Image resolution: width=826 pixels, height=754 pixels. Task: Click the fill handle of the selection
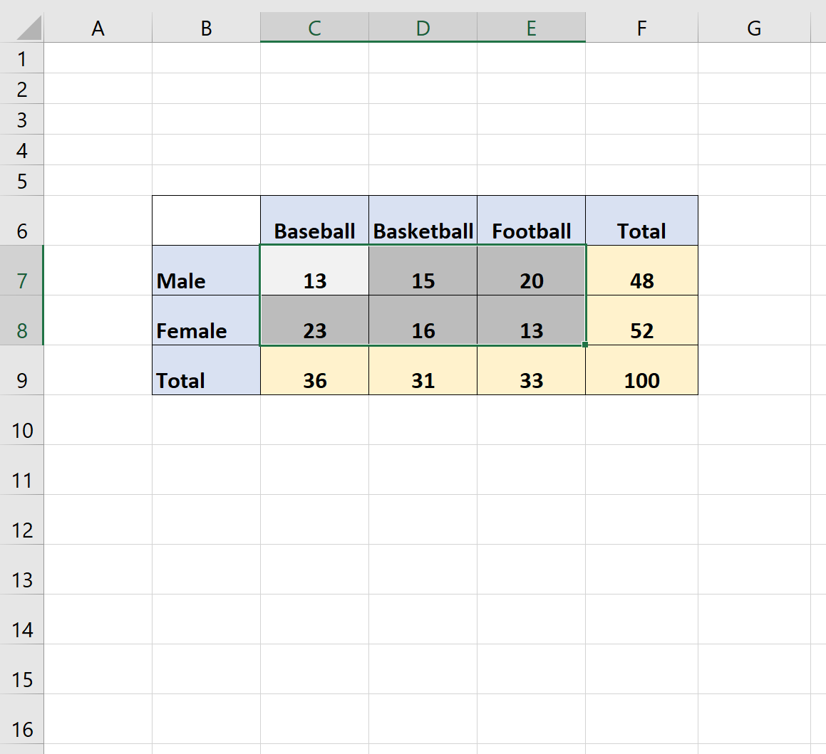pyautogui.click(x=585, y=345)
